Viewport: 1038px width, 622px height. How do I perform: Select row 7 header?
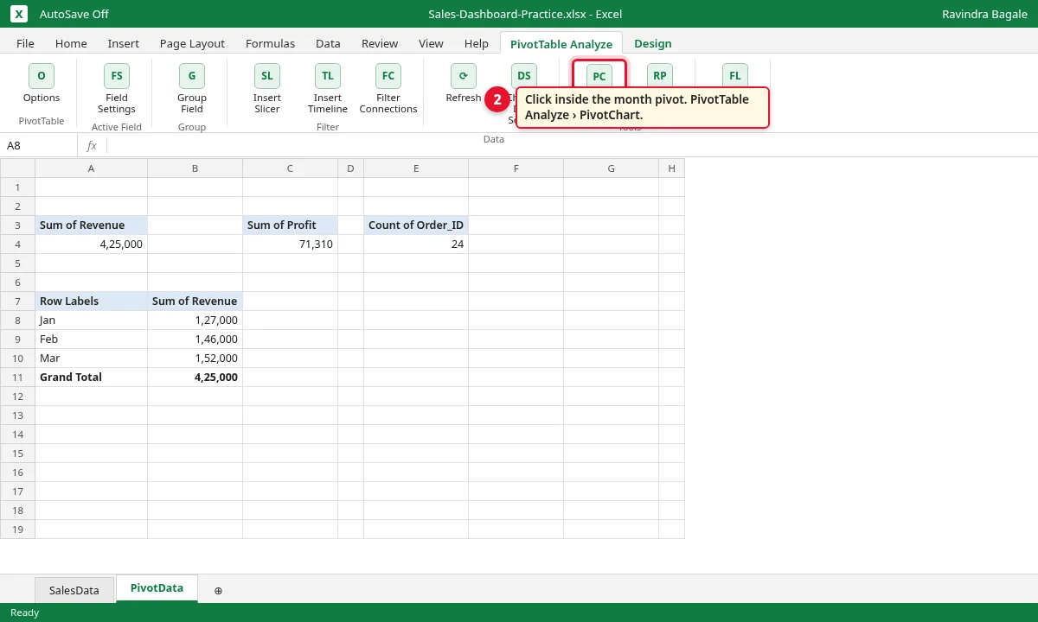[17, 301]
